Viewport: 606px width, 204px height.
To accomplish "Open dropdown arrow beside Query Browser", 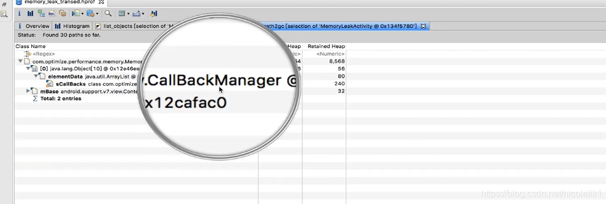I will click(97, 14).
